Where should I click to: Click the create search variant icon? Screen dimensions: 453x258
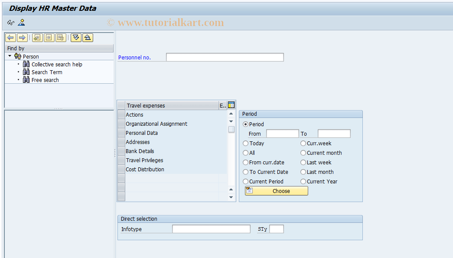pos(37,37)
